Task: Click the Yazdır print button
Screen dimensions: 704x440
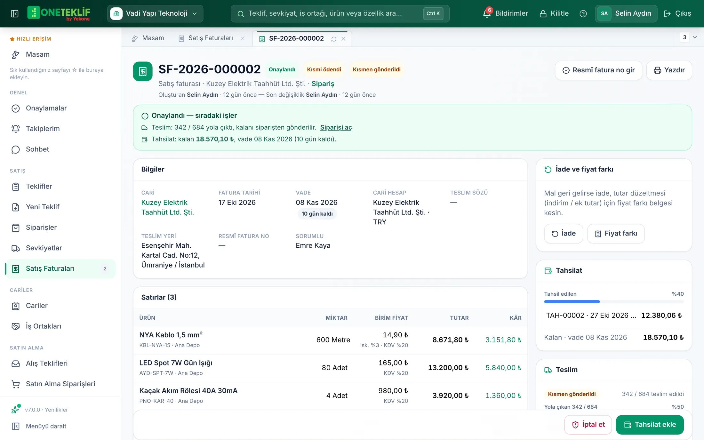Action: tap(669, 70)
